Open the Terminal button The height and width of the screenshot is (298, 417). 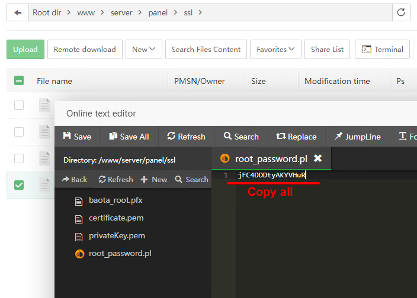382,50
